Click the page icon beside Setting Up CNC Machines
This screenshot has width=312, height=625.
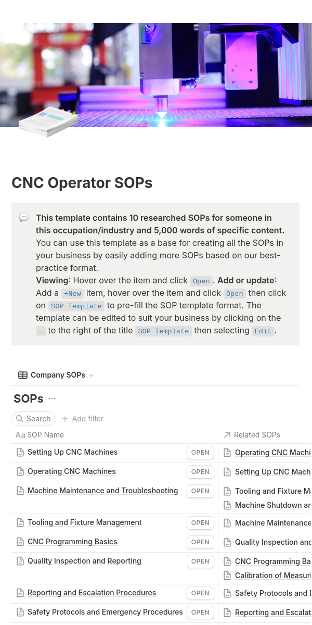(x=20, y=452)
